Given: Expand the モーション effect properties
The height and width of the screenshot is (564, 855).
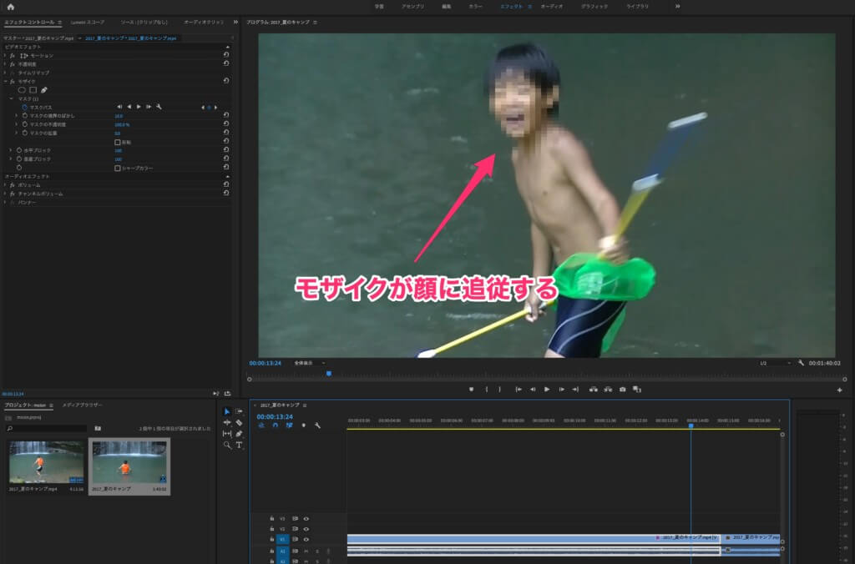Looking at the screenshot, I should click(x=5, y=55).
